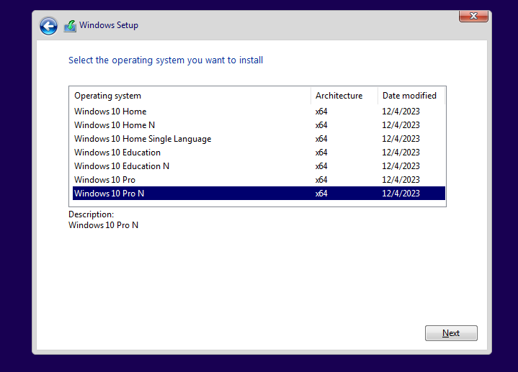This screenshot has height=372, width=518.
Task: Click the Windows Setup icon in title bar
Action: tap(70, 26)
